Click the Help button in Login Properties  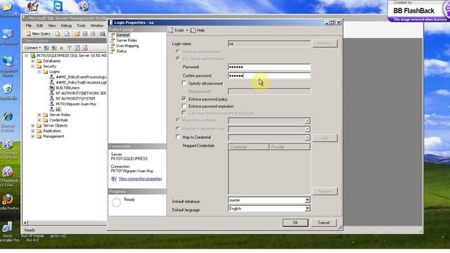coord(198,30)
